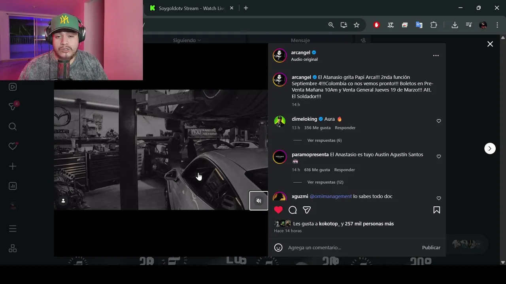Open Siguiendo dropdown on profile

[x=187, y=40]
